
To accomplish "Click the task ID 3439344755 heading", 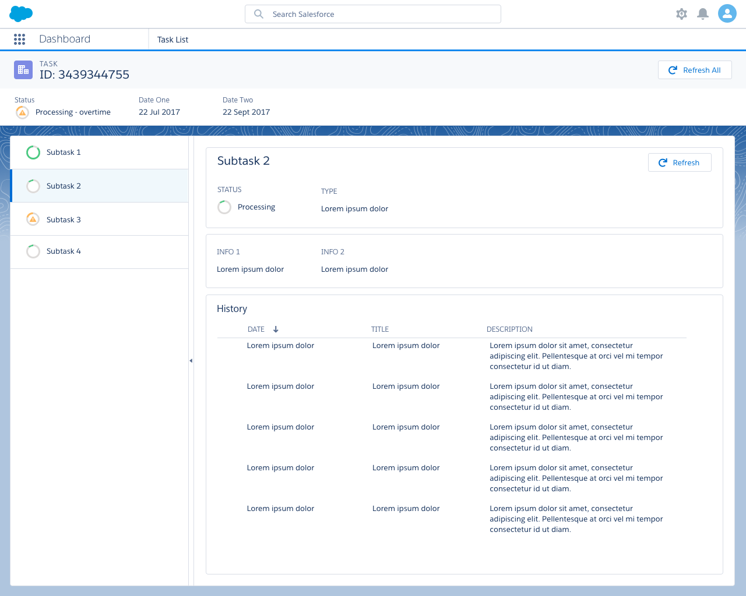I will [85, 74].
